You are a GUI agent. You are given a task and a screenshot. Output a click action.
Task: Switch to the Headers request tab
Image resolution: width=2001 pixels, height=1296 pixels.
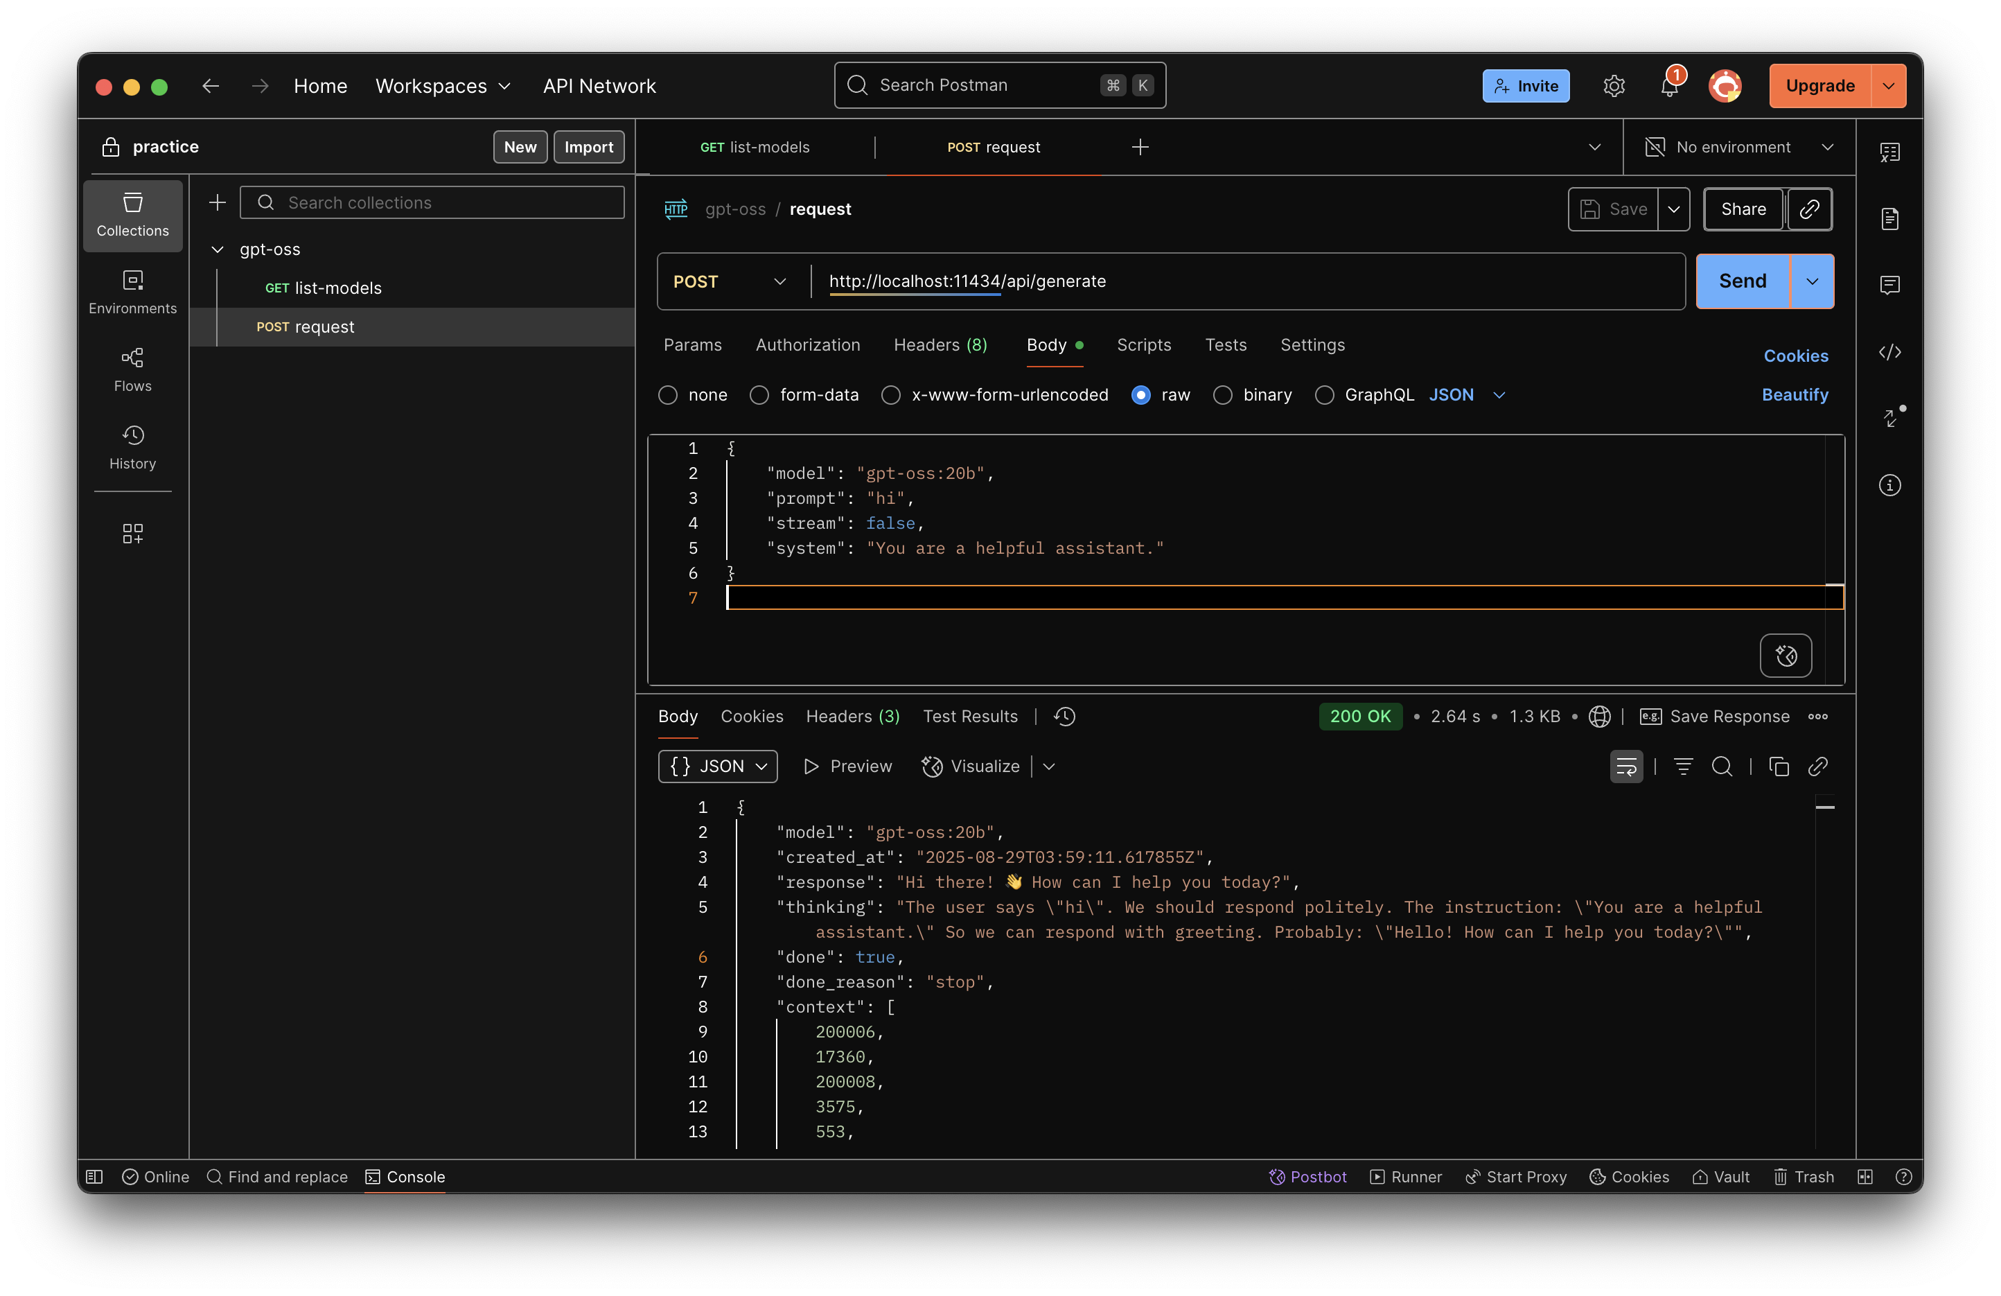[x=940, y=345]
